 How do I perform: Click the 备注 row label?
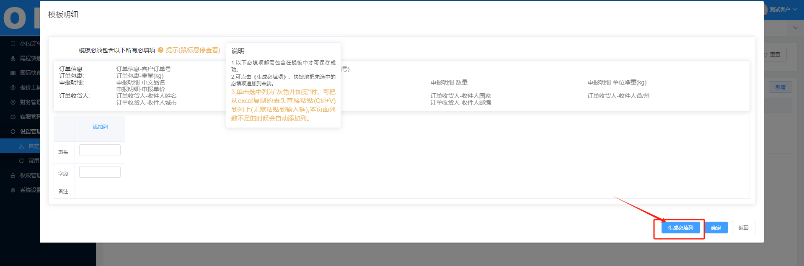63,192
